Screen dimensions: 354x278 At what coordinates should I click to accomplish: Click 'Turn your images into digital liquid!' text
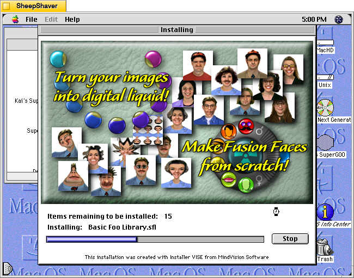(x=112, y=88)
